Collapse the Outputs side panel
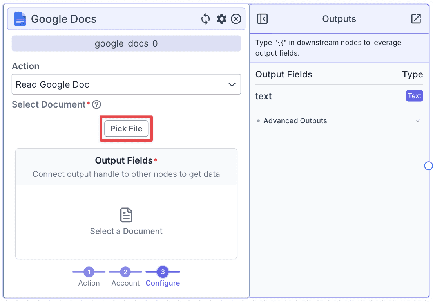This screenshot has height=302, width=433. coord(262,19)
